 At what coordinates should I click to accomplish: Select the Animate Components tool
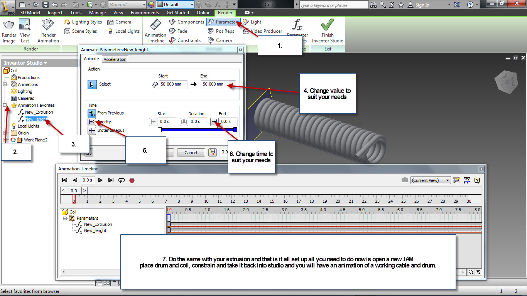pos(187,22)
